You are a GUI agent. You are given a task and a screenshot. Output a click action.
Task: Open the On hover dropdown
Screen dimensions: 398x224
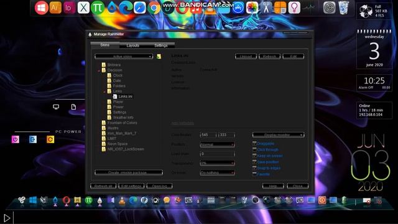tap(217, 173)
